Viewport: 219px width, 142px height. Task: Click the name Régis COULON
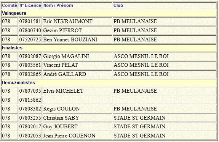coord(61,109)
